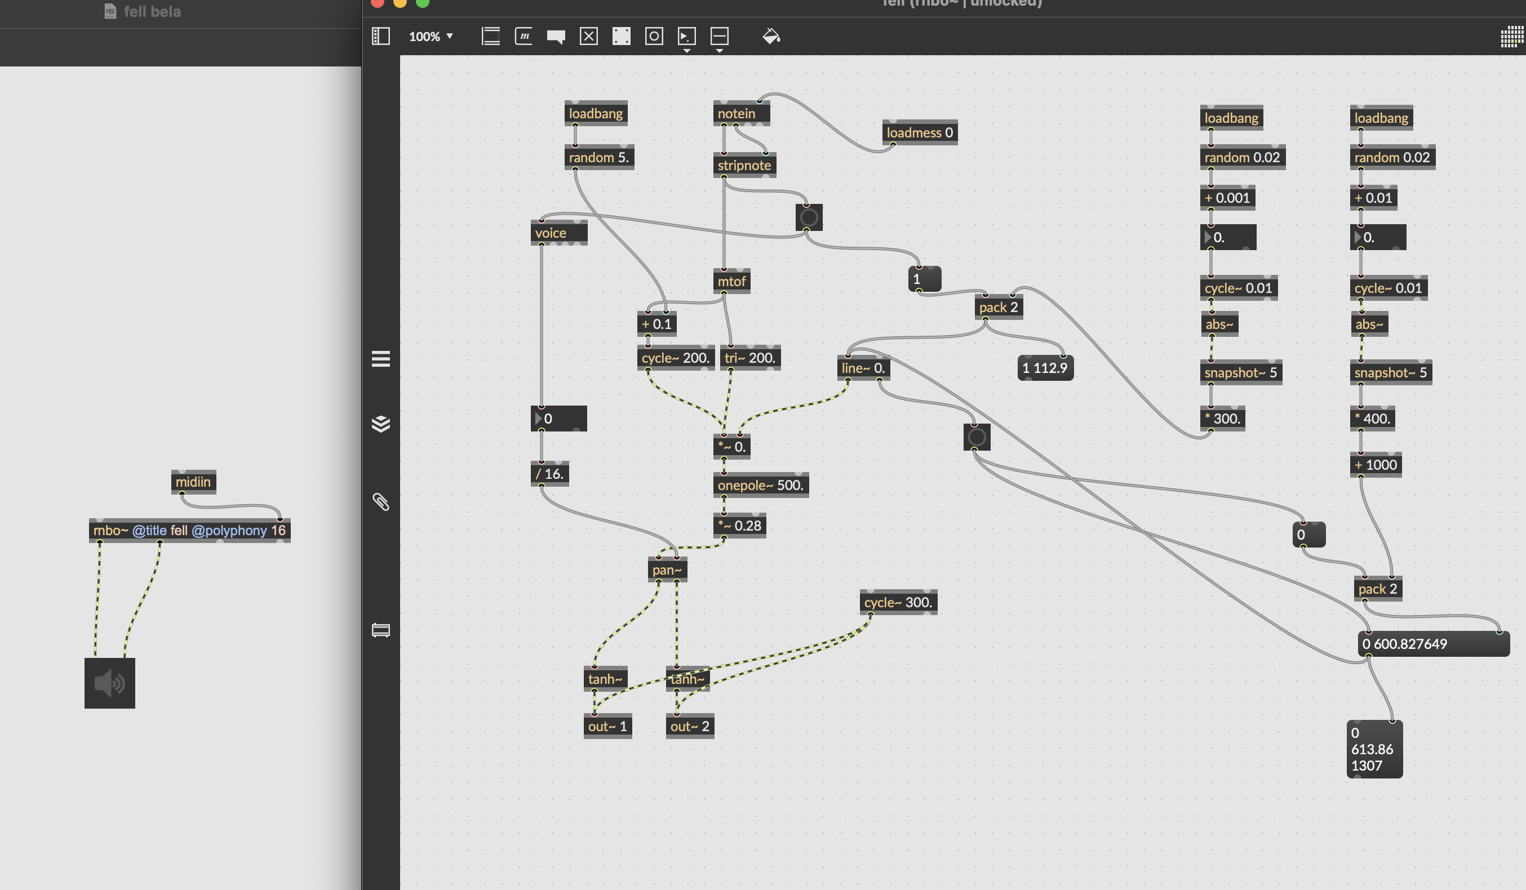Click the message box containing 1
This screenshot has width=1526, height=890.
tap(925, 279)
